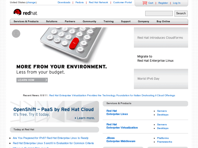Open Servers under Enterprise Virtualization
Viewport: 198px width, 148px height.
(x=162, y=124)
